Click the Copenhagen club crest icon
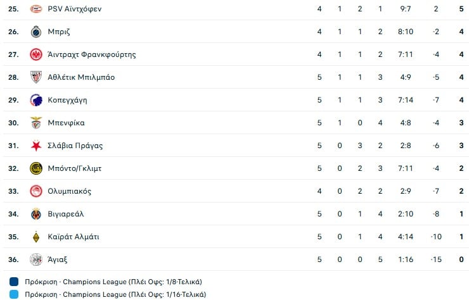Screen dimensions: 469x300 36,100
